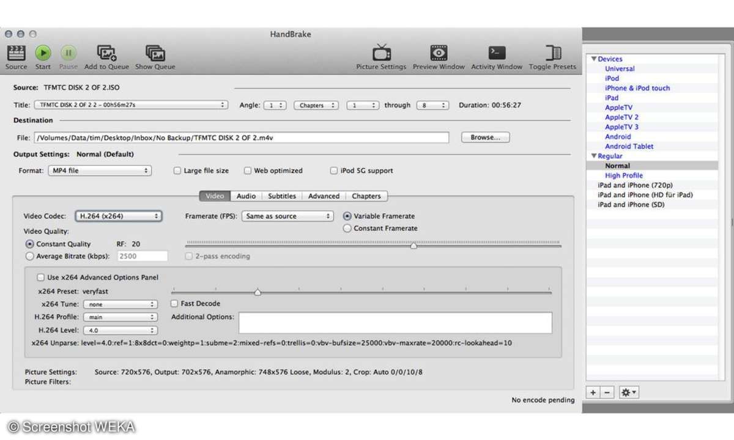This screenshot has height=440, width=734.
Task: Open the end chapter dropdown showing 8
Action: 432,105
